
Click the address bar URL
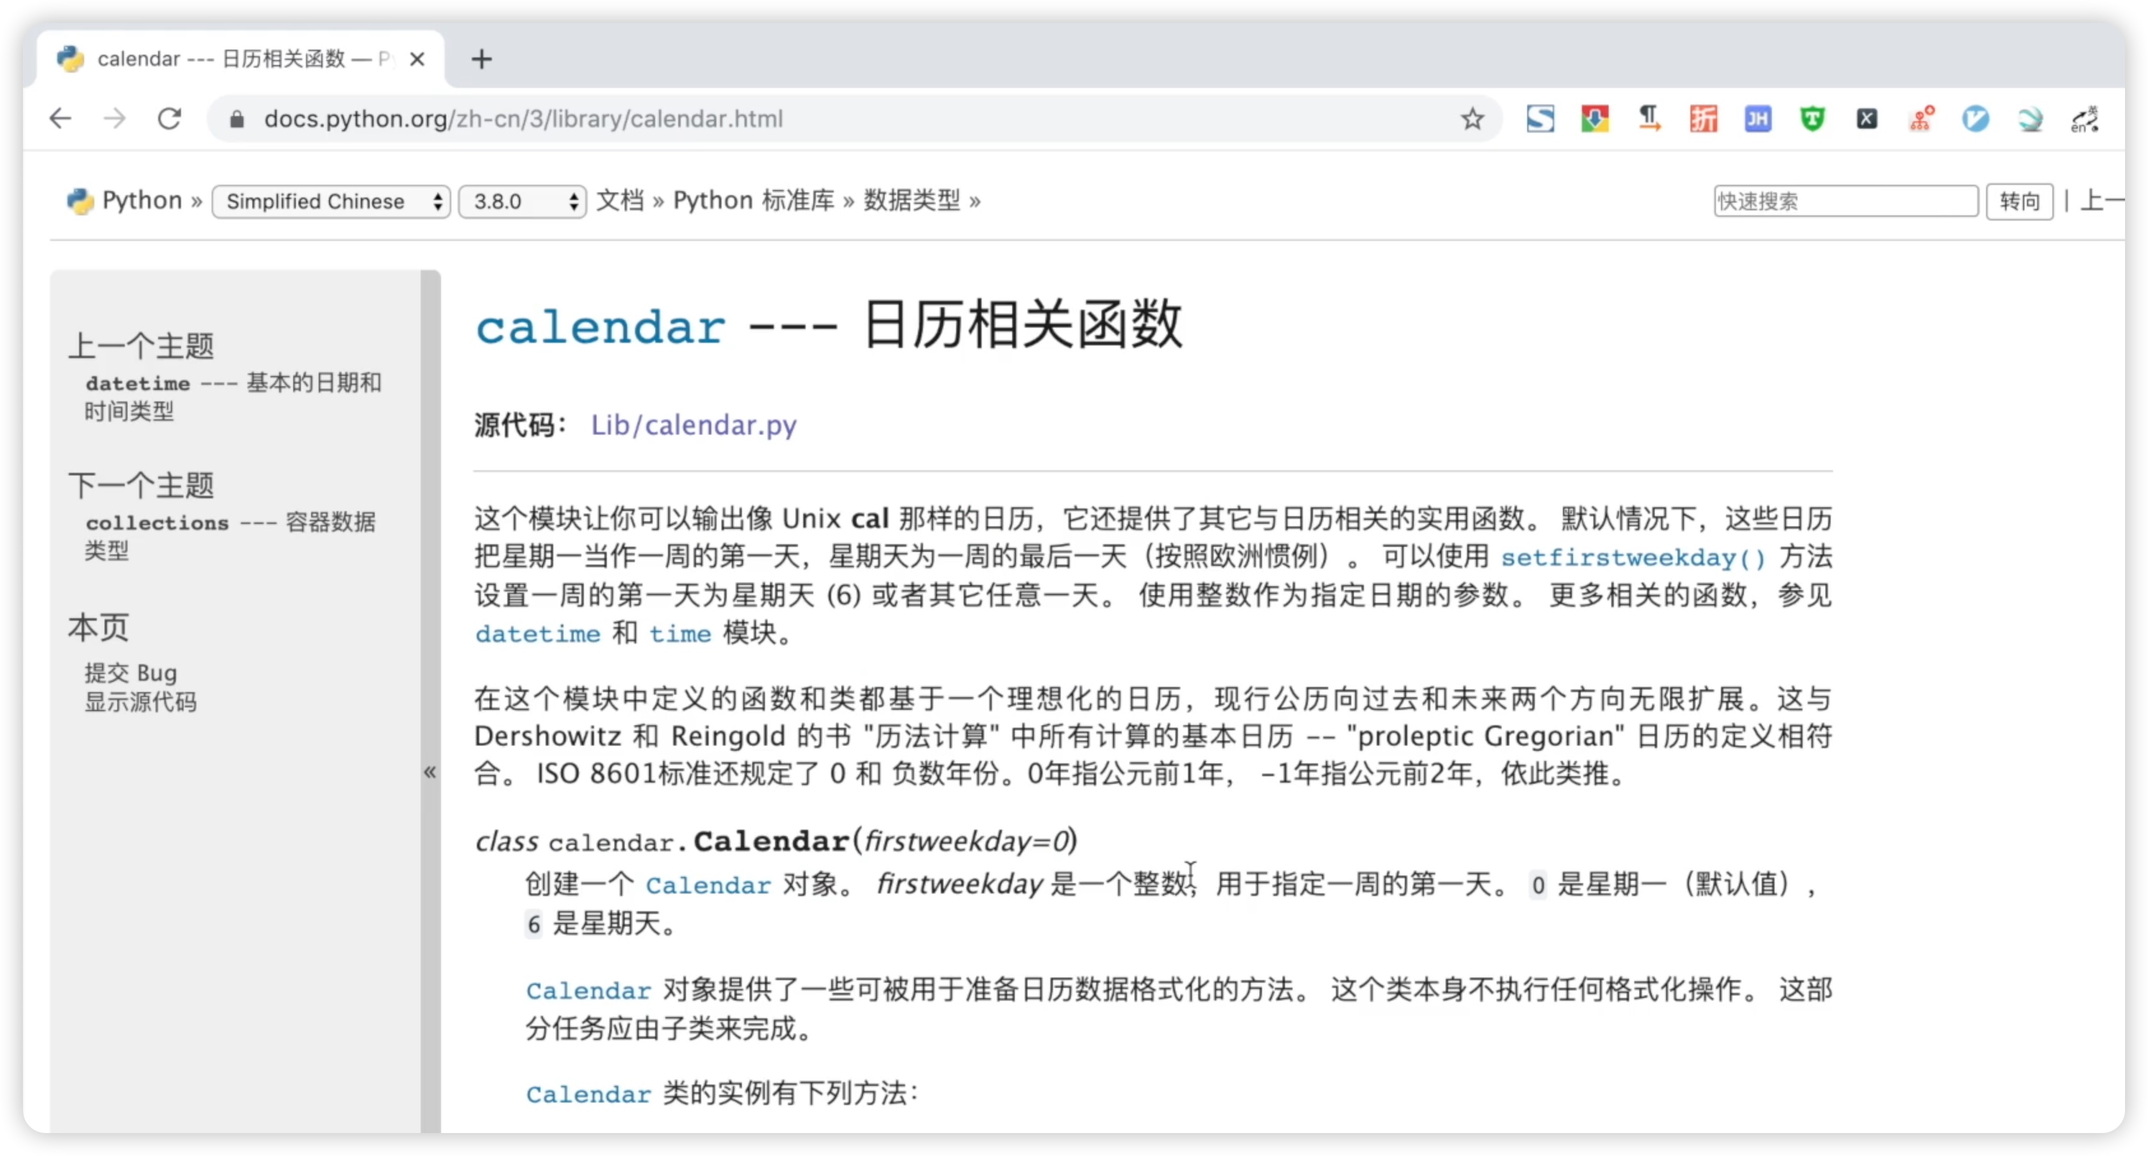click(x=523, y=119)
